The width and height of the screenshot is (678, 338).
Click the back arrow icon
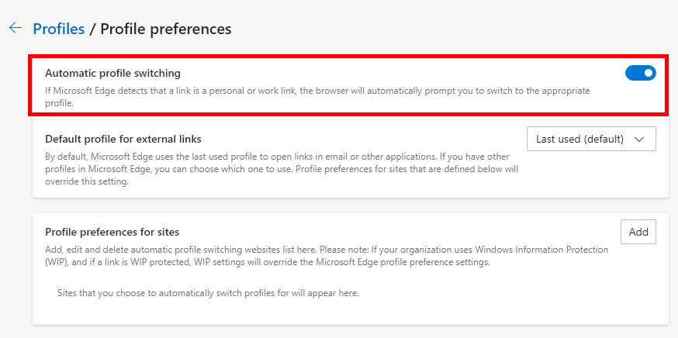(15, 28)
